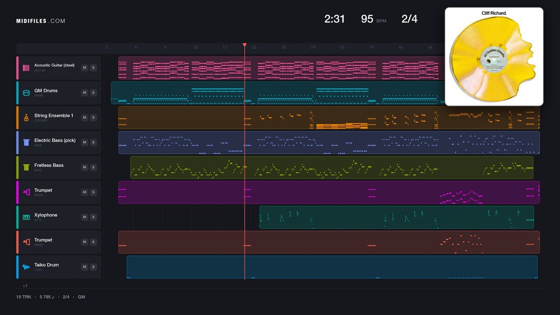Image resolution: width=560 pixels, height=315 pixels.
Task: Click the 5 795 notes count in footer
Action: click(x=47, y=297)
